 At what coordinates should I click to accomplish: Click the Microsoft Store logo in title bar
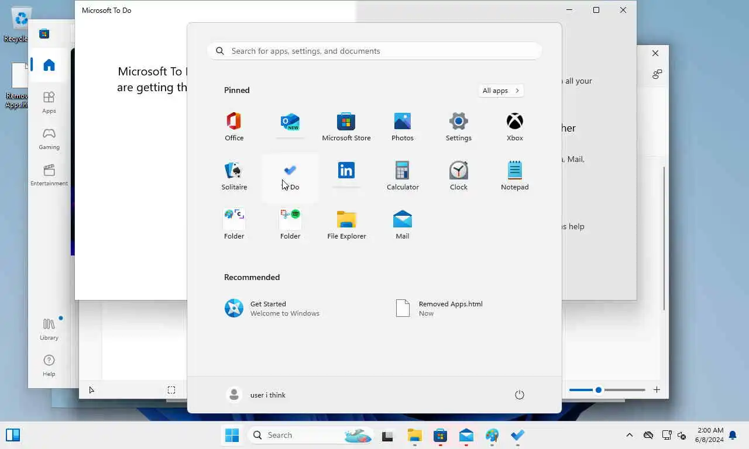point(44,34)
